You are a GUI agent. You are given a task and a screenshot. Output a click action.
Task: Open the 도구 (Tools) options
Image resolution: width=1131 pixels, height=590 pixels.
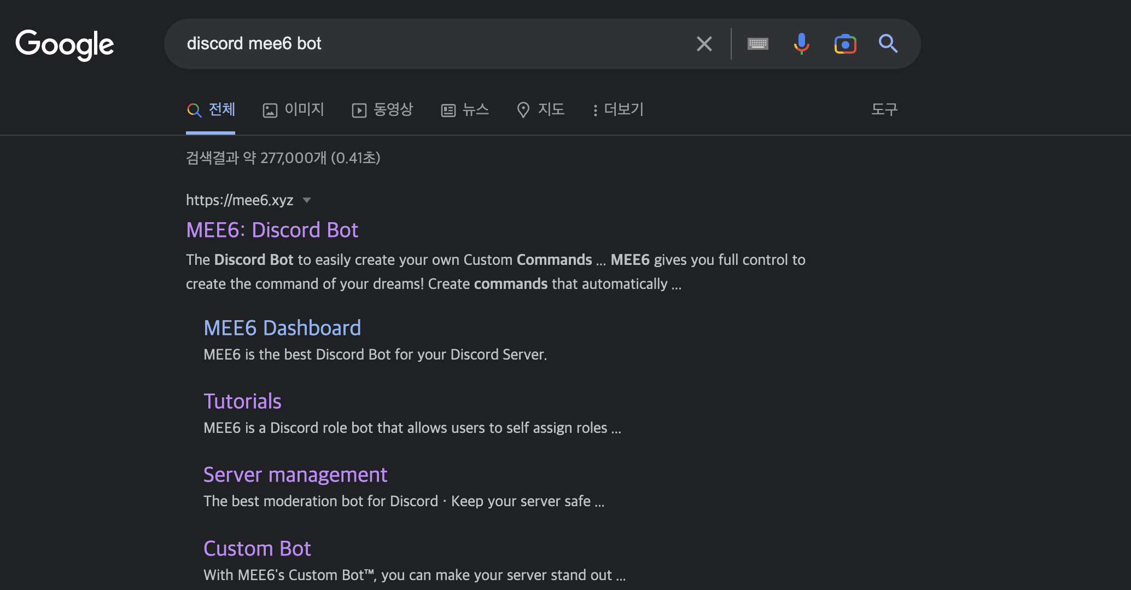(x=884, y=109)
